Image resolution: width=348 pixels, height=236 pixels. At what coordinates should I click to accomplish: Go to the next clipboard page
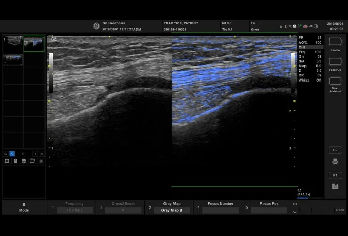coord(35,153)
